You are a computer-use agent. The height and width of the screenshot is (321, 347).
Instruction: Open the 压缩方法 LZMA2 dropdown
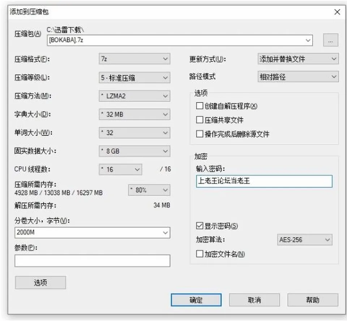pos(134,96)
